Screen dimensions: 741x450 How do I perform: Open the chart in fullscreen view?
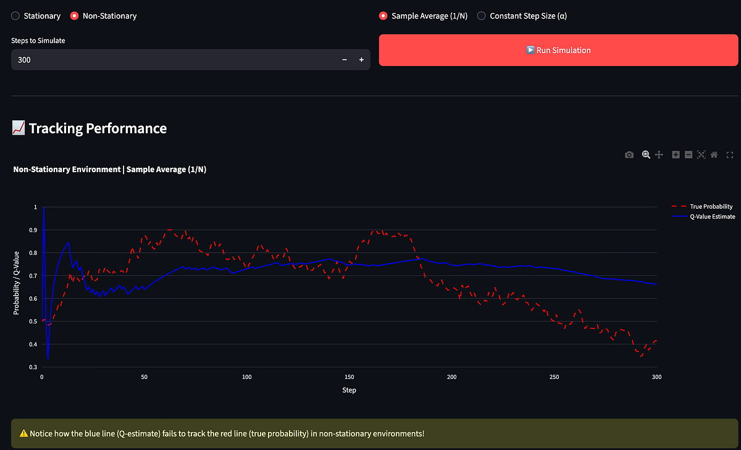[730, 155]
